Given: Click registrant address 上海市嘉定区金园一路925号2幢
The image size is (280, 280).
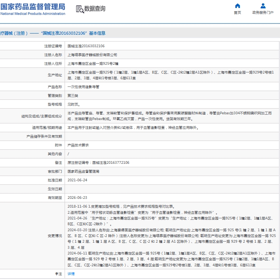Looking at the screenshot, I should pos(93,64).
